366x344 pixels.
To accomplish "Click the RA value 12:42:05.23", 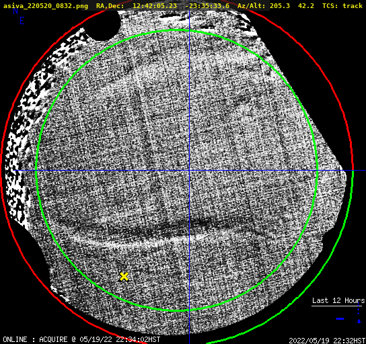I will coord(155,5).
